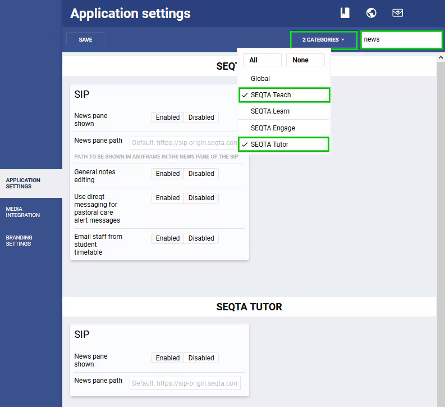Disable direqt messaging for pastoral care alerts
The height and width of the screenshot is (407, 445).
[x=201, y=198]
